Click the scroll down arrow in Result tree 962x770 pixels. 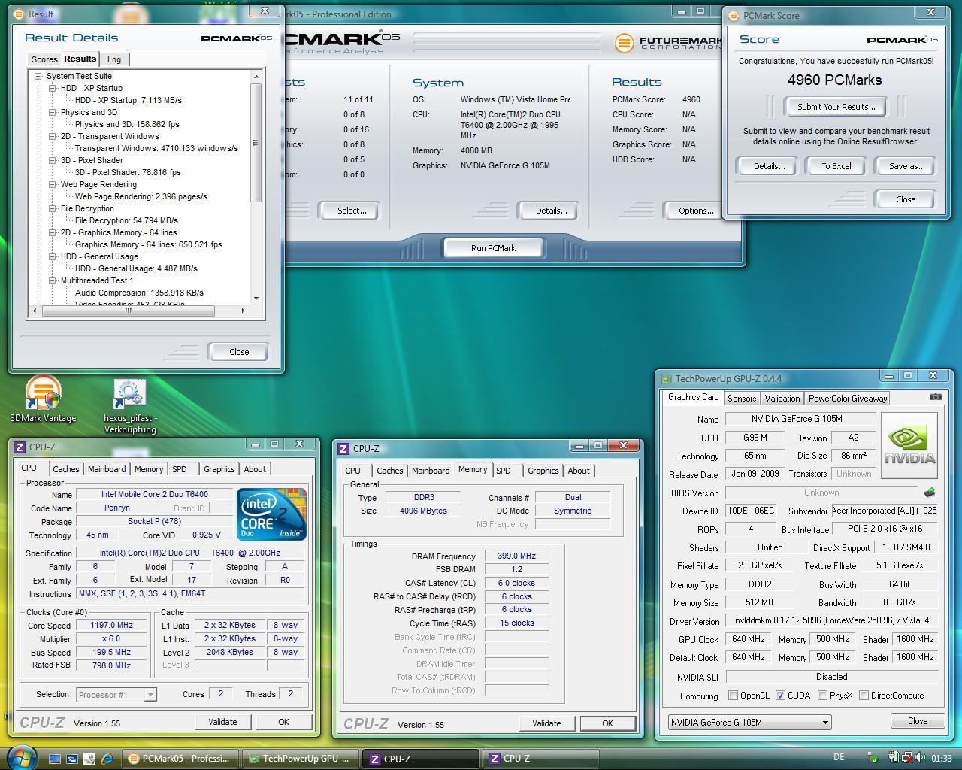click(256, 299)
